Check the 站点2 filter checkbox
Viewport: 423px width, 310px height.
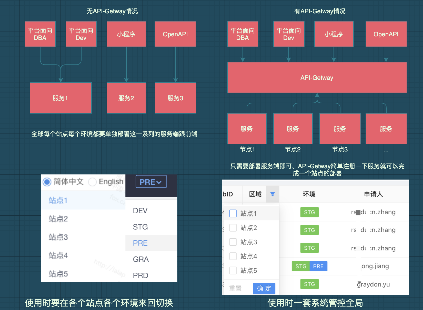click(233, 228)
